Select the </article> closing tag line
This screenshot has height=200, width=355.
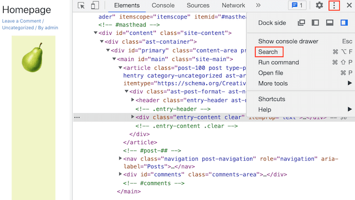point(140,142)
